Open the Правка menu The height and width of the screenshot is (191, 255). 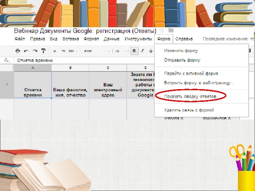point(38,39)
